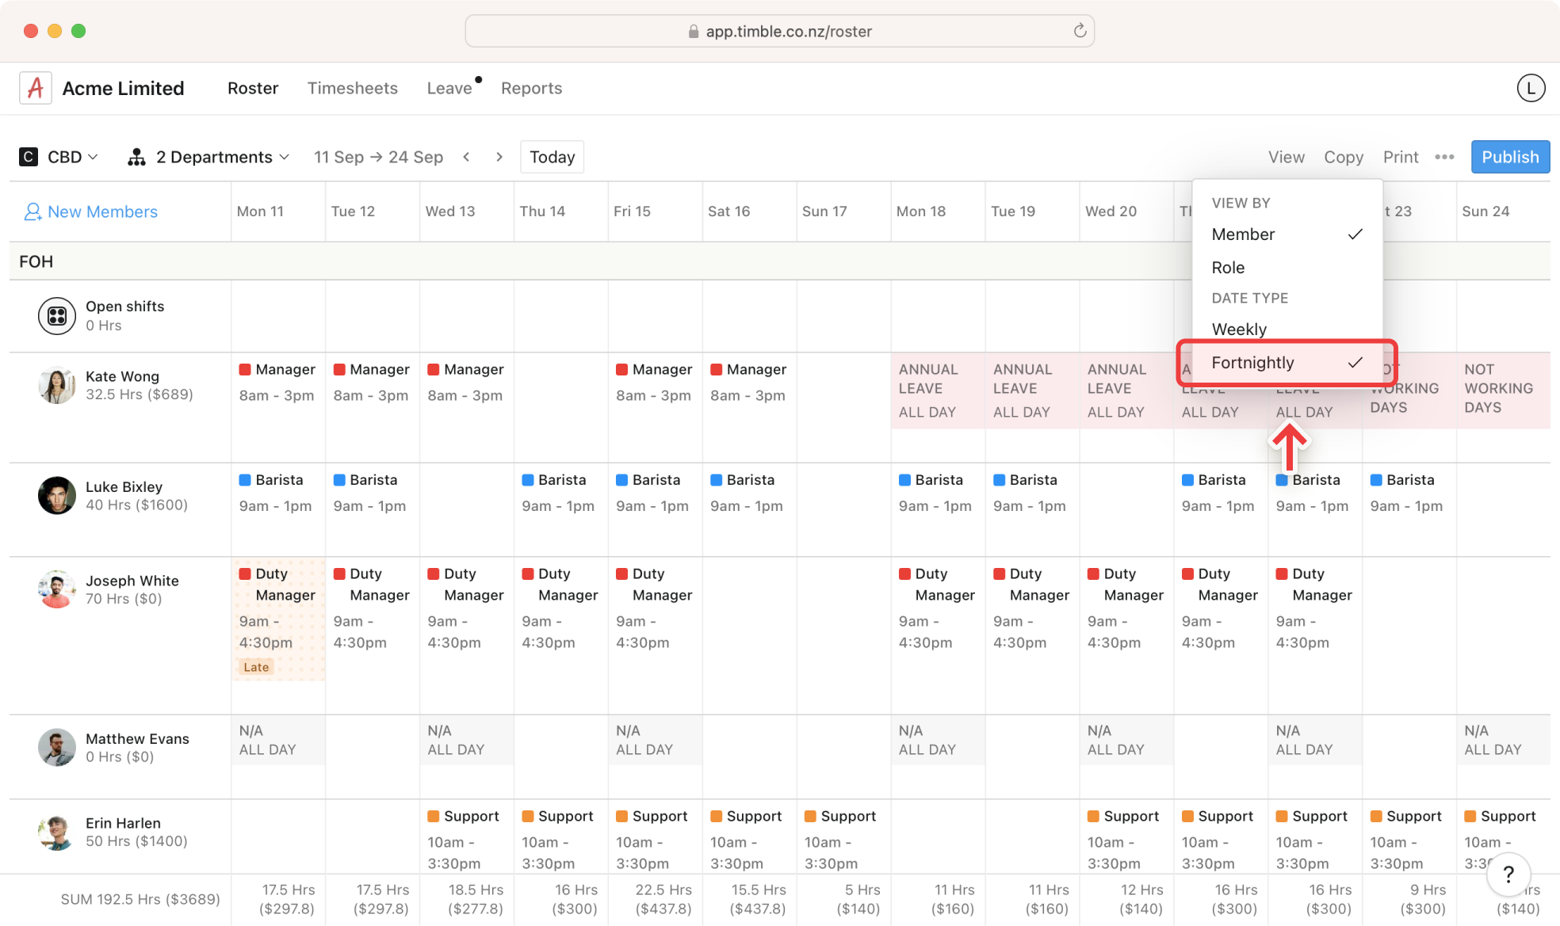Expand the CBD location dropdown
The image size is (1560, 926).
click(60, 157)
